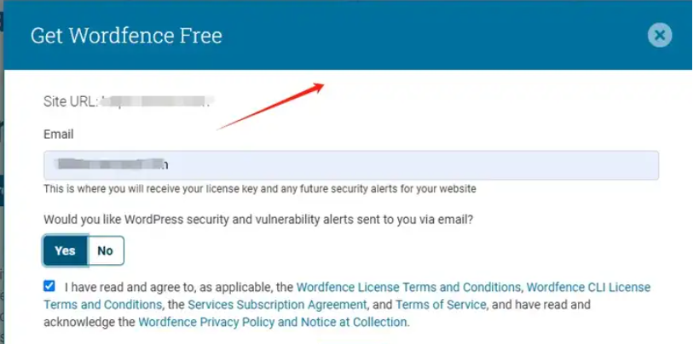Open the Terms of Service link
Image resolution: width=699 pixels, height=344 pixels.
click(441, 305)
